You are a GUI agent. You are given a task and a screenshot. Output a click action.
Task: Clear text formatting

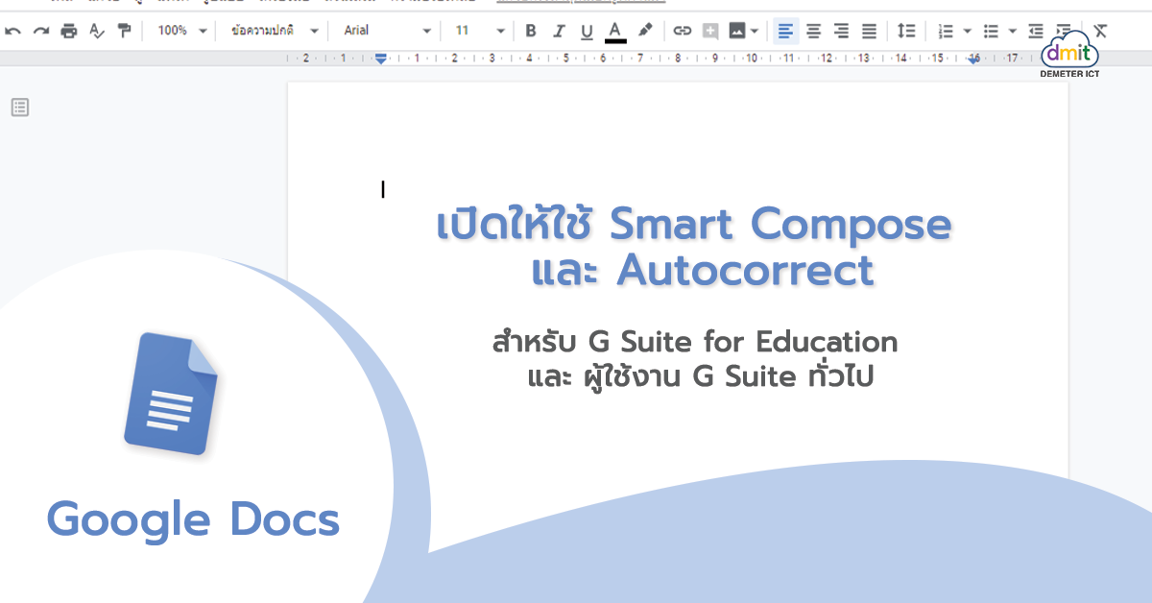[1100, 31]
